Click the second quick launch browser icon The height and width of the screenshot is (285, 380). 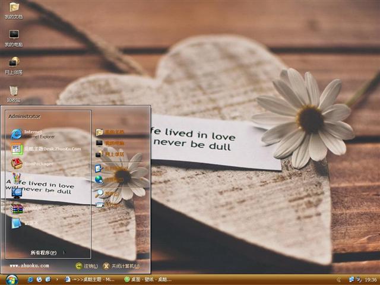[39, 280]
